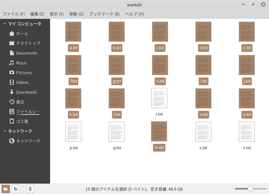This screenshot has width=269, height=194.
Task: Click the status text about 15 selected items
Action: point(134,189)
